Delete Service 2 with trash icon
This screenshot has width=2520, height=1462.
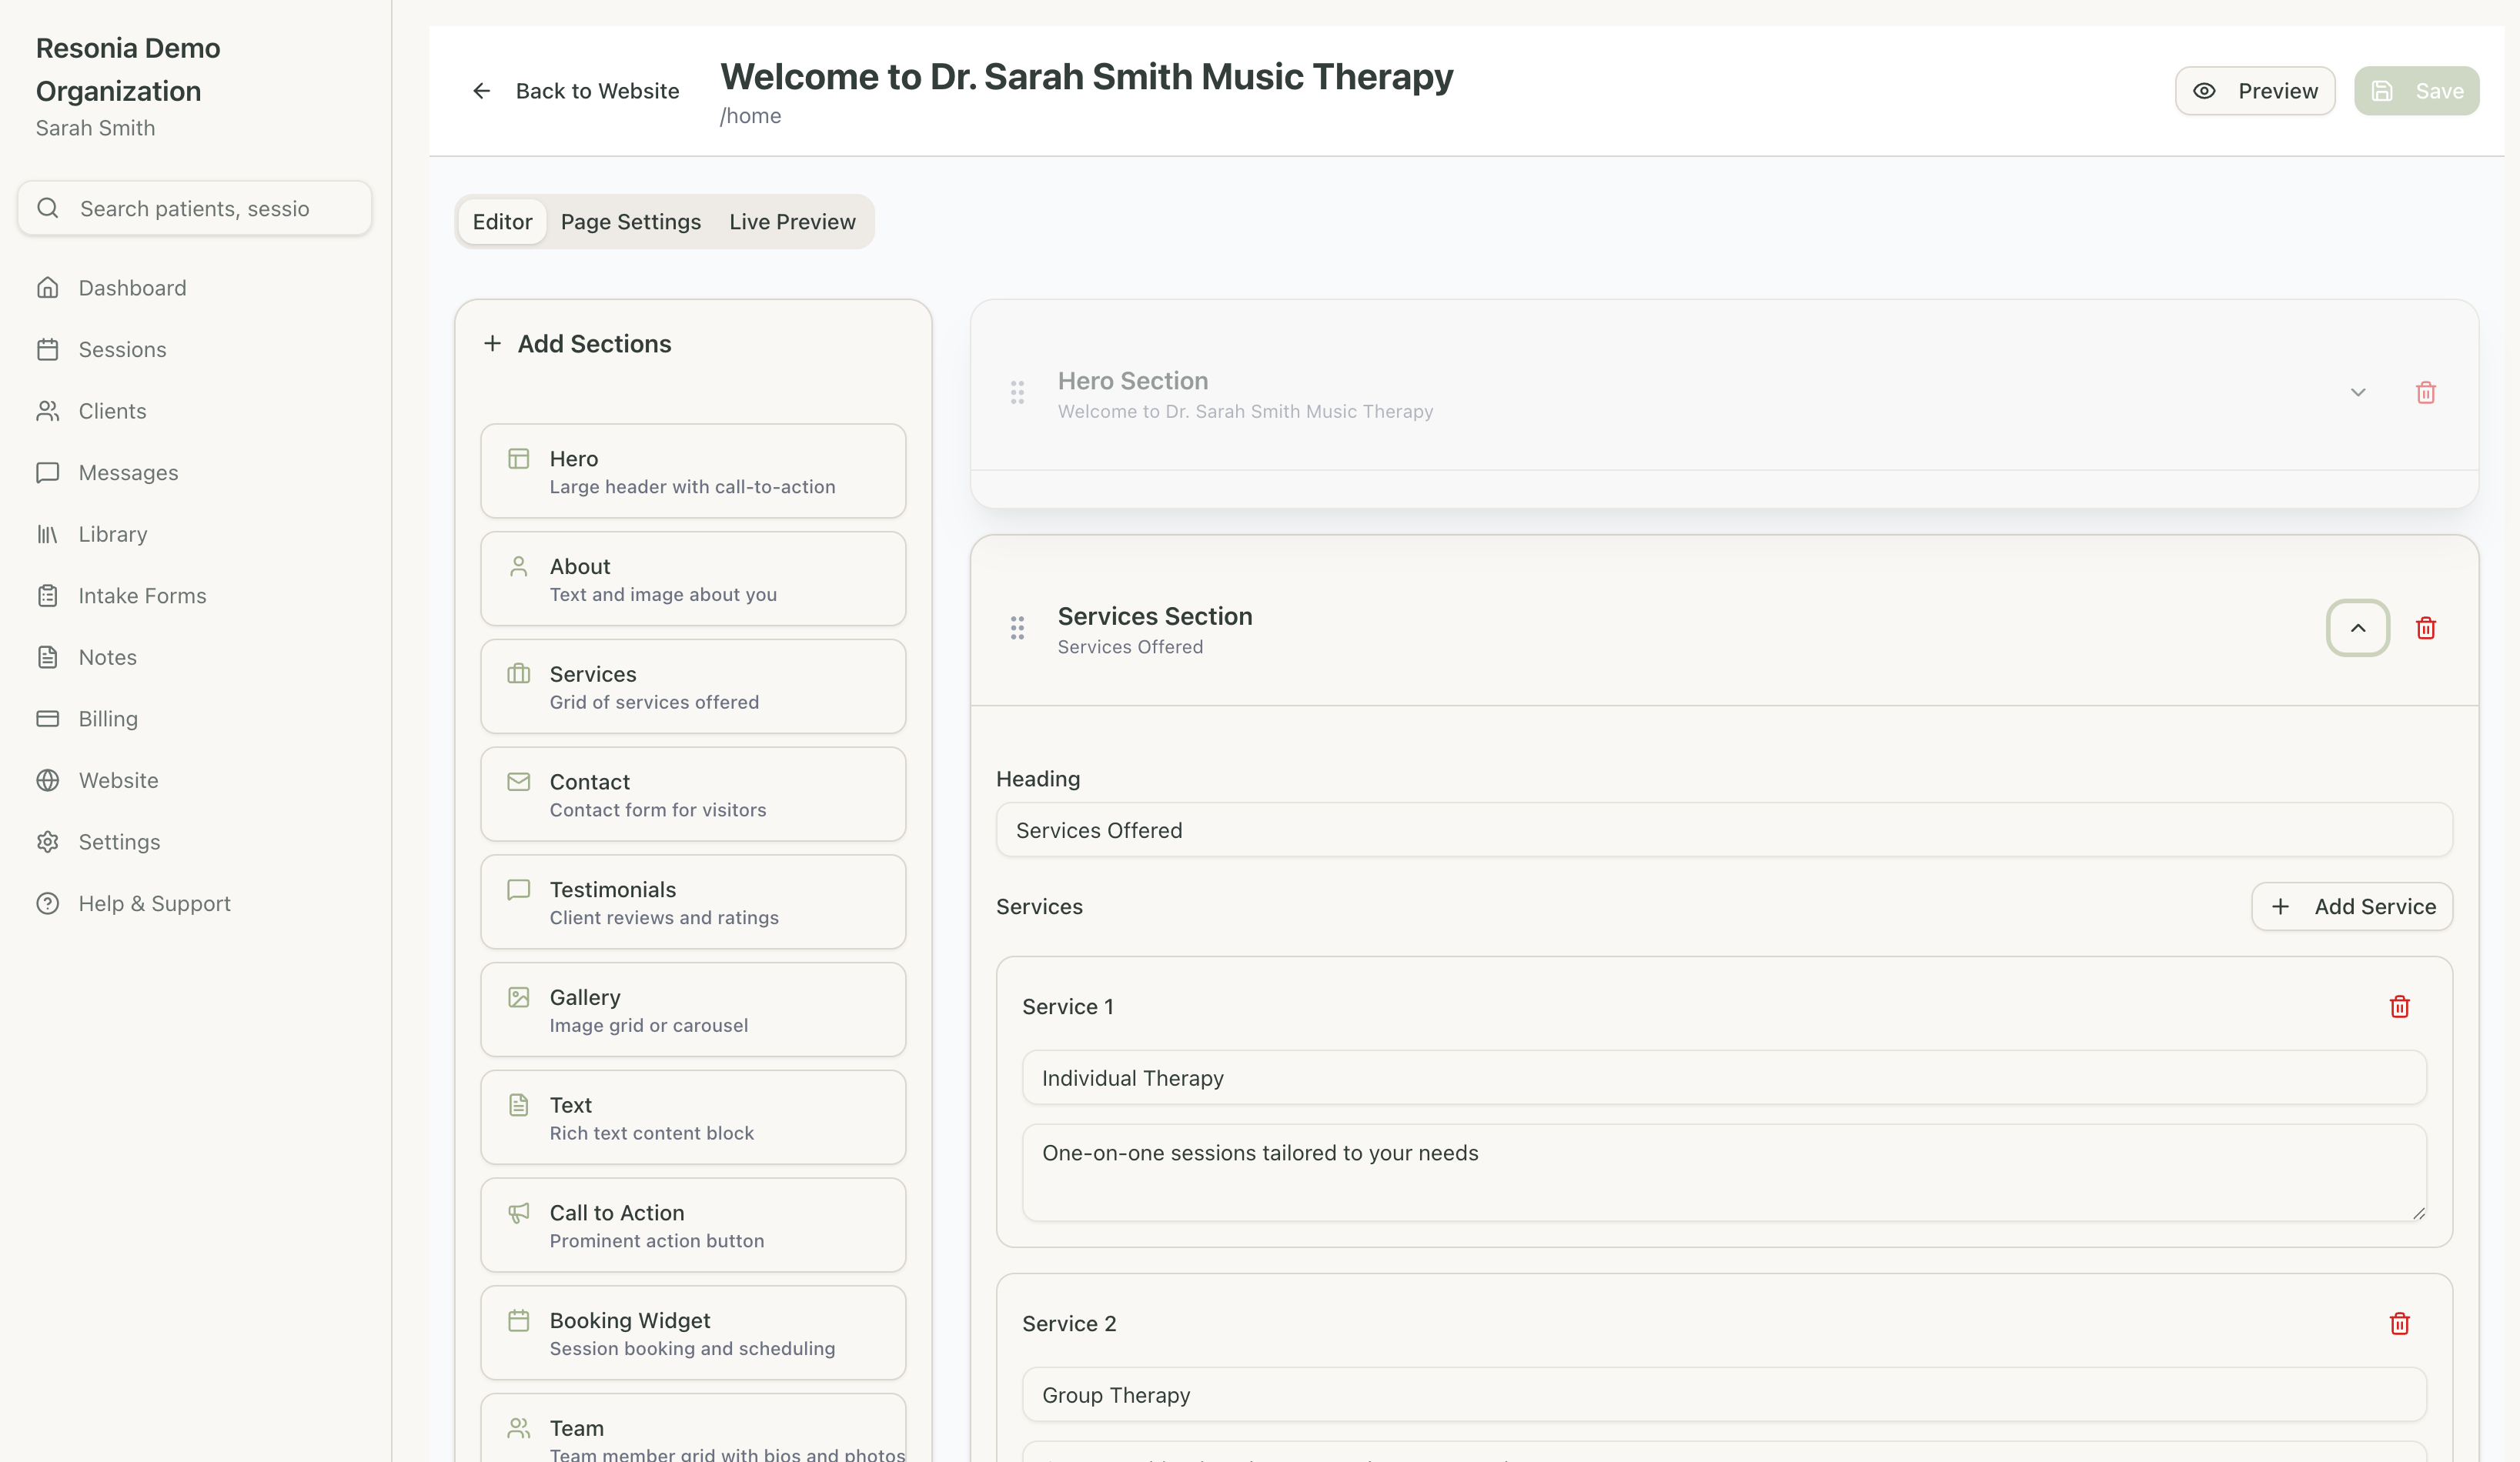pyautogui.click(x=2399, y=1323)
